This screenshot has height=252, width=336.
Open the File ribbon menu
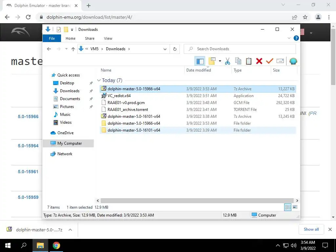(x=52, y=38)
